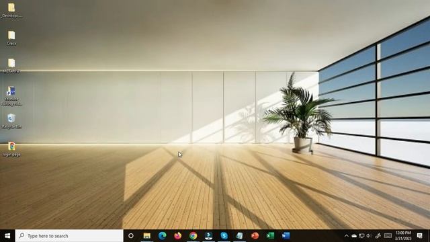The image size is (430, 242).
Task: Launch Microsoft Edge from the taskbar
Action: 163,236
